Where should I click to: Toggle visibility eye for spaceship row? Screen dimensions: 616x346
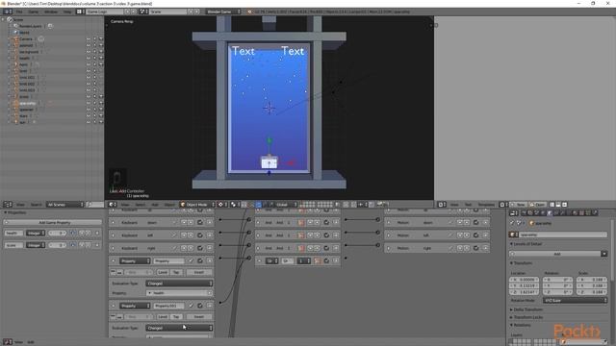click(89, 103)
